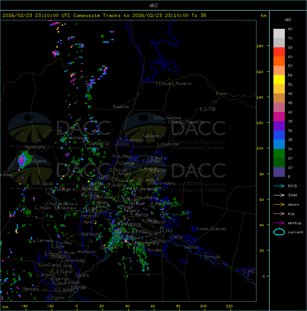Select the dark orange 60 dBZ swatch

point(279,61)
